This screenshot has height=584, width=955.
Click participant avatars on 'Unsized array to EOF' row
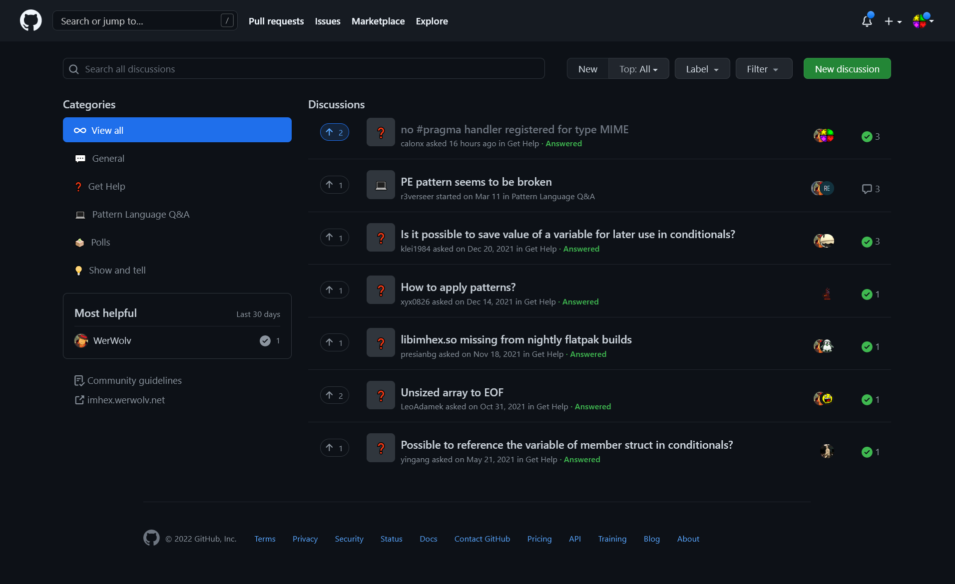pos(824,398)
